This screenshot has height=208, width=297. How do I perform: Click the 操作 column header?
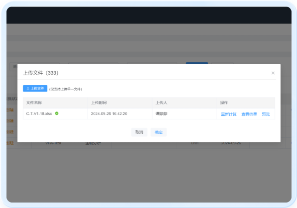(224, 103)
